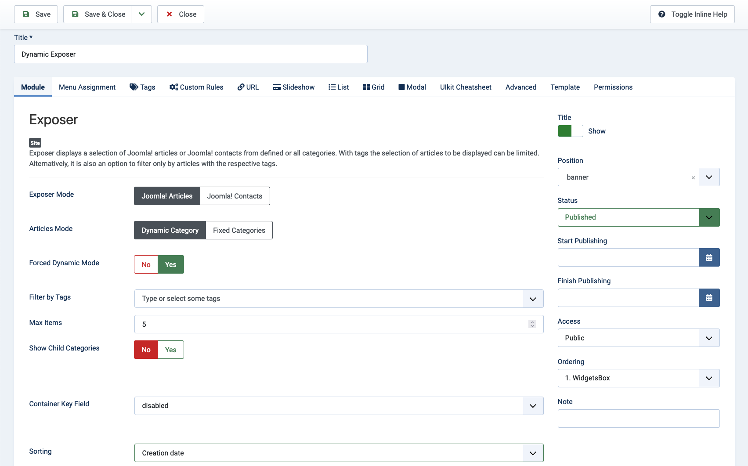Open the Permissions tab
The width and height of the screenshot is (748, 466).
pyautogui.click(x=613, y=87)
